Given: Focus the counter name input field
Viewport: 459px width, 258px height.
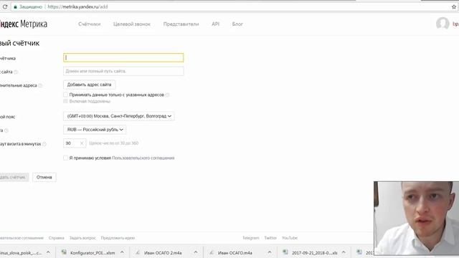Looking at the screenshot, I should tap(123, 57).
